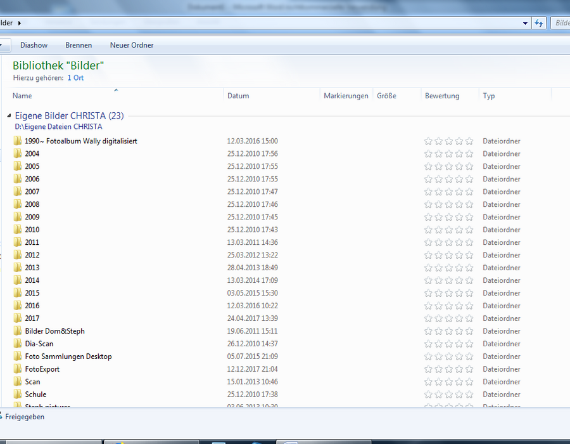Click the refresh icon beside the address bar
The width and height of the screenshot is (570, 444).
(x=539, y=23)
